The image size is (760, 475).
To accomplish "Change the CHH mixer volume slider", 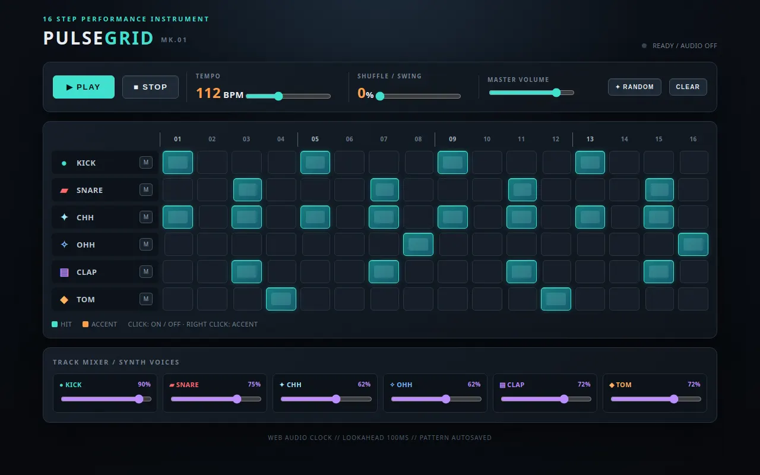I will 326,399.
